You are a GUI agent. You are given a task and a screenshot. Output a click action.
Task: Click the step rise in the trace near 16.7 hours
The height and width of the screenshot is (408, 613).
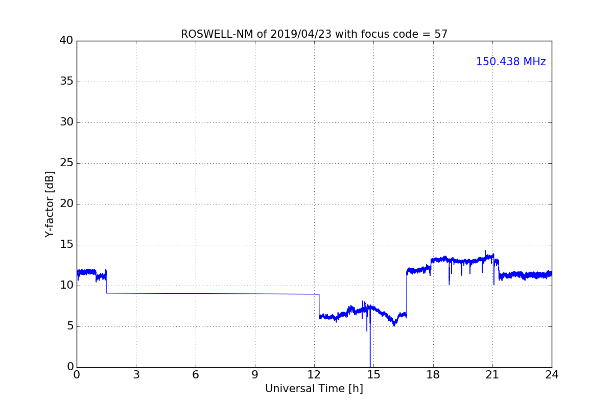pos(407,293)
